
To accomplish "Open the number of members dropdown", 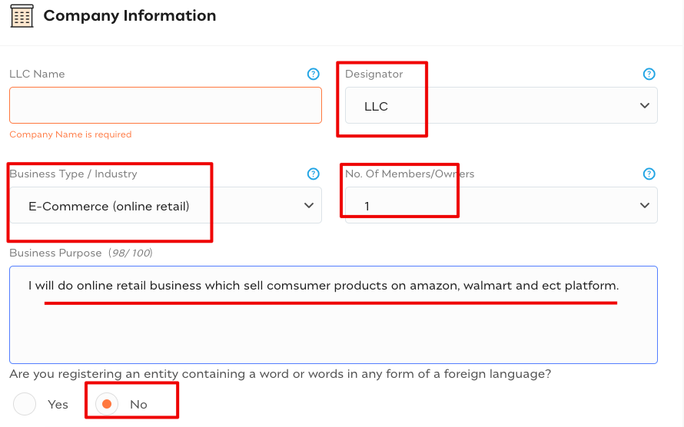I will click(x=500, y=206).
